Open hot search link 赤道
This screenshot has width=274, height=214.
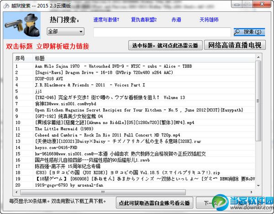pos(176,20)
